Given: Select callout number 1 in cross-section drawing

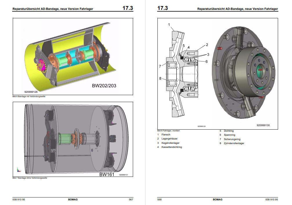Looking at the screenshot, I should pos(169,25).
